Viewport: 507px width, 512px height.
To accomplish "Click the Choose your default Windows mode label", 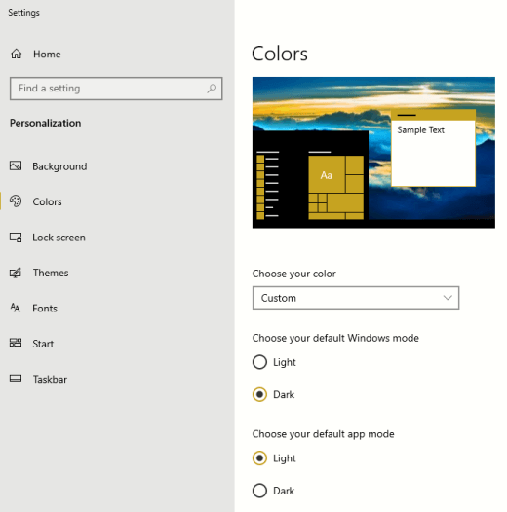I will [x=335, y=338].
